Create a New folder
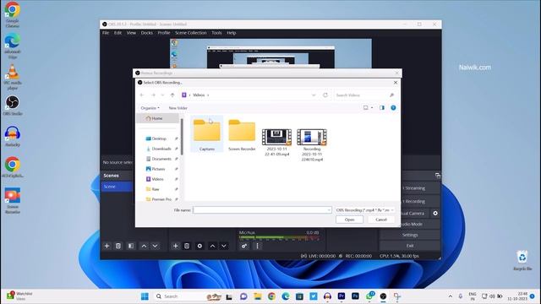Screen dimensions: 541x304 [178, 108]
